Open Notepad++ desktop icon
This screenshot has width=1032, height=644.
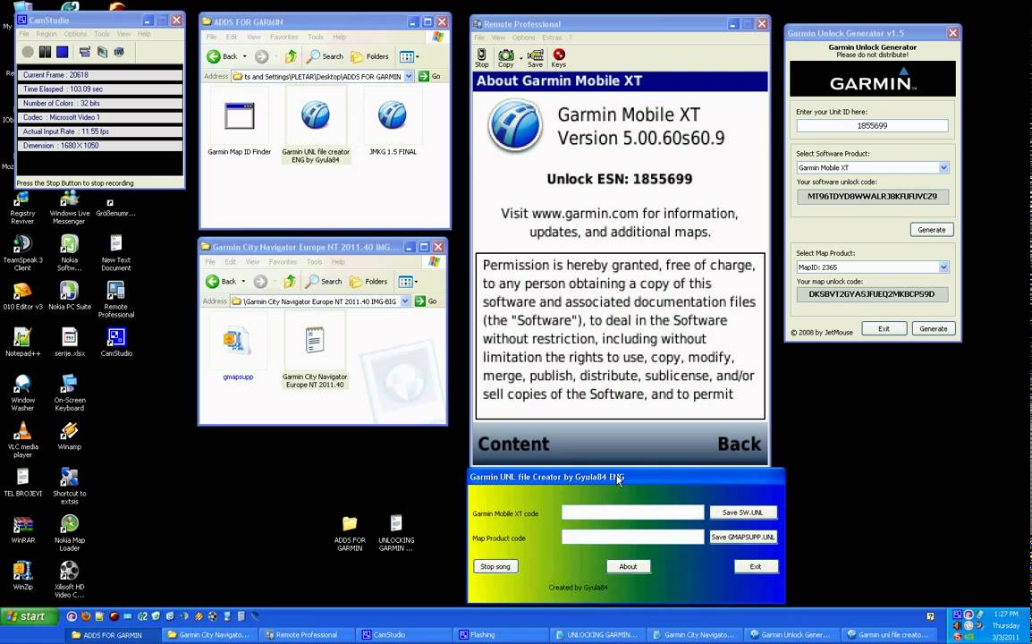[22, 342]
